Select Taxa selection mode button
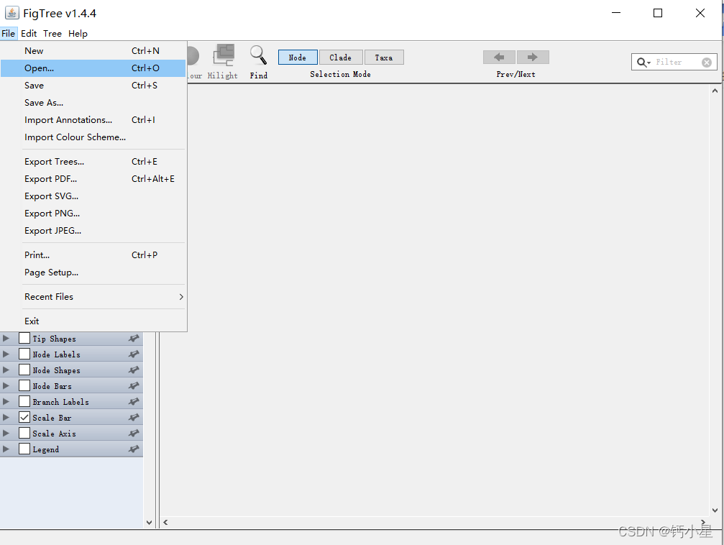 (x=384, y=58)
